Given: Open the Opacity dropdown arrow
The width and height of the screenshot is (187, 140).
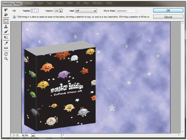Looking at the screenshot, I should [61, 11].
